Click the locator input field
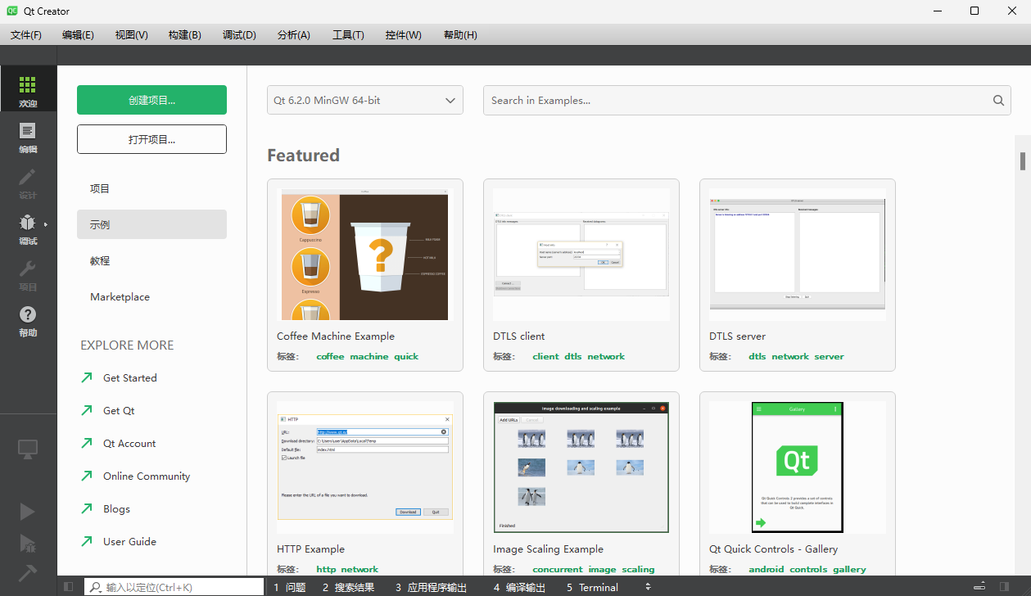The image size is (1031, 596). click(x=174, y=587)
